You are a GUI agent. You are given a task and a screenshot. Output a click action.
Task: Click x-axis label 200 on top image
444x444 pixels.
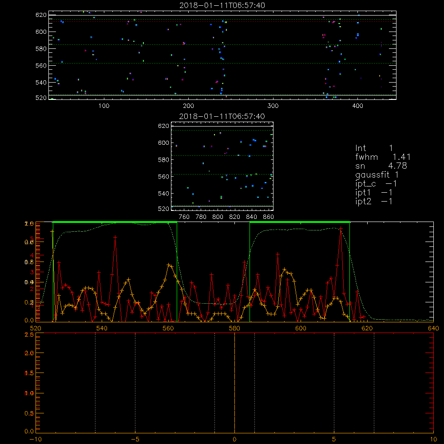188,106
